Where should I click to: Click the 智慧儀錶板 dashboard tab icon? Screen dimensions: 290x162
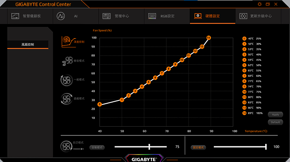pos(15,16)
